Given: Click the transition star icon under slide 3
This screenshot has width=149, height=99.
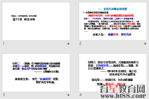Looking at the screenshot, I should click(68, 95).
